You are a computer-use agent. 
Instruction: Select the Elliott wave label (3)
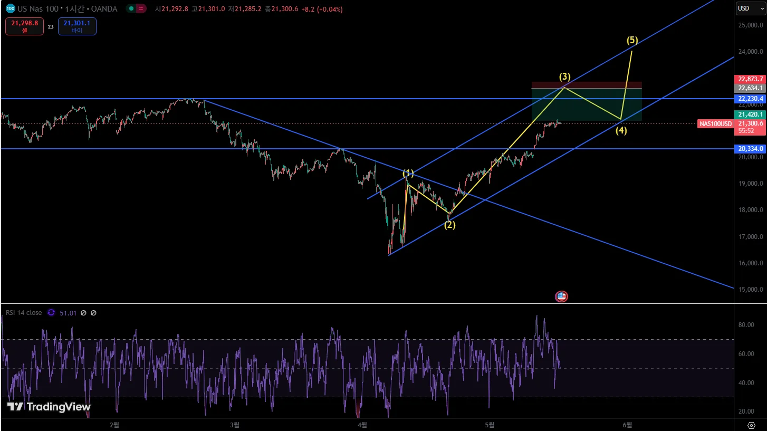(564, 76)
